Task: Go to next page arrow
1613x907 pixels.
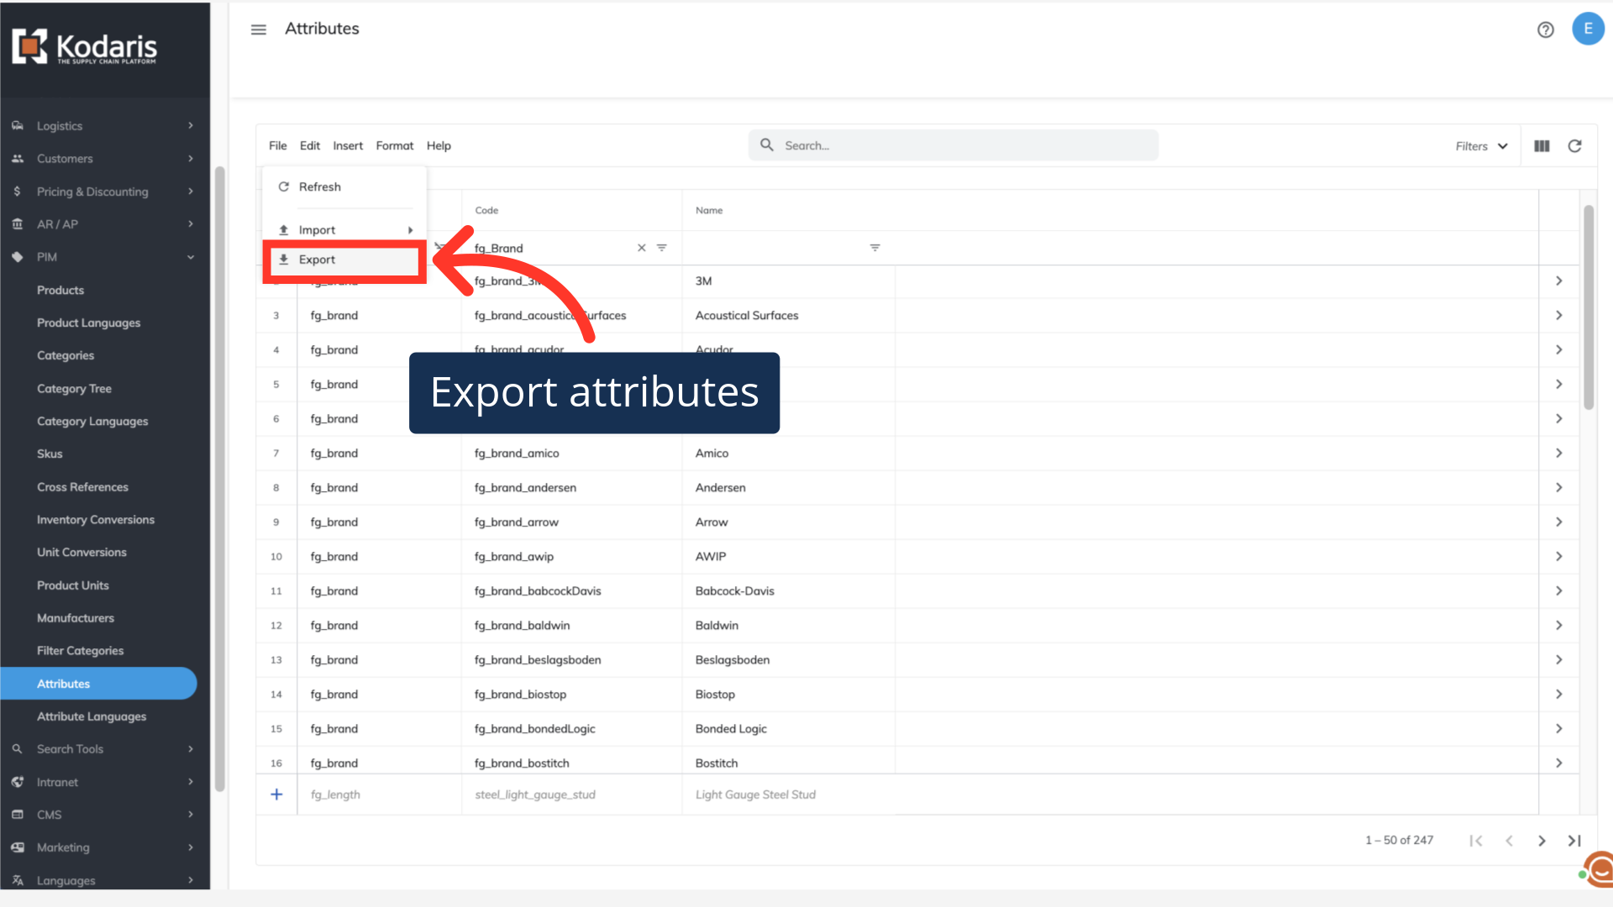Action: (x=1542, y=841)
